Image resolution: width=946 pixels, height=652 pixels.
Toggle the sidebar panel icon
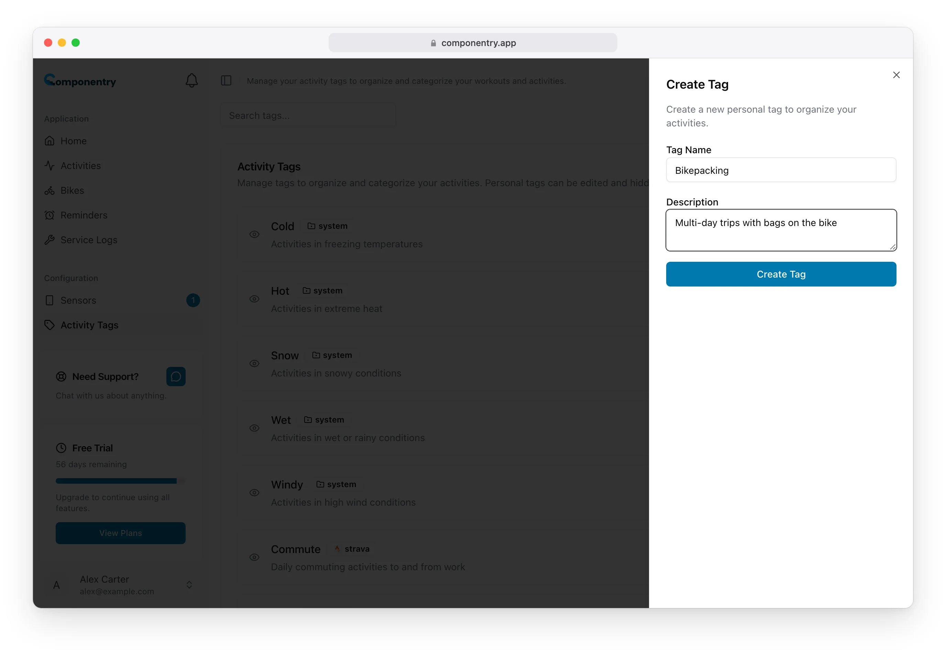[x=226, y=80]
